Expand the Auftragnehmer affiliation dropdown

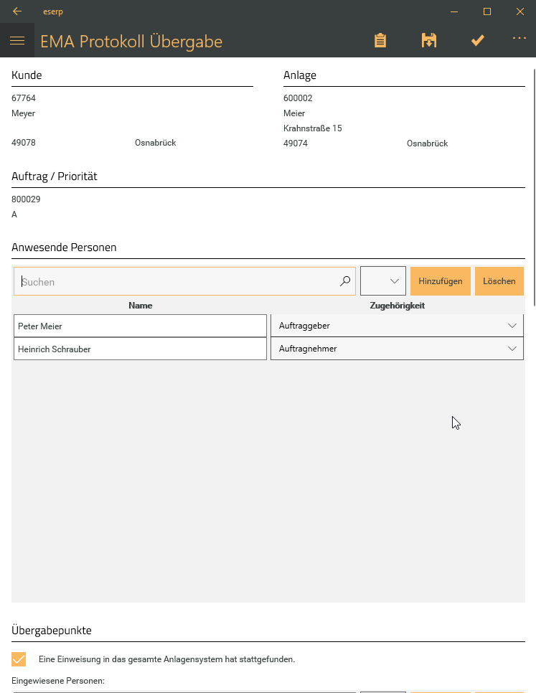[397, 349]
